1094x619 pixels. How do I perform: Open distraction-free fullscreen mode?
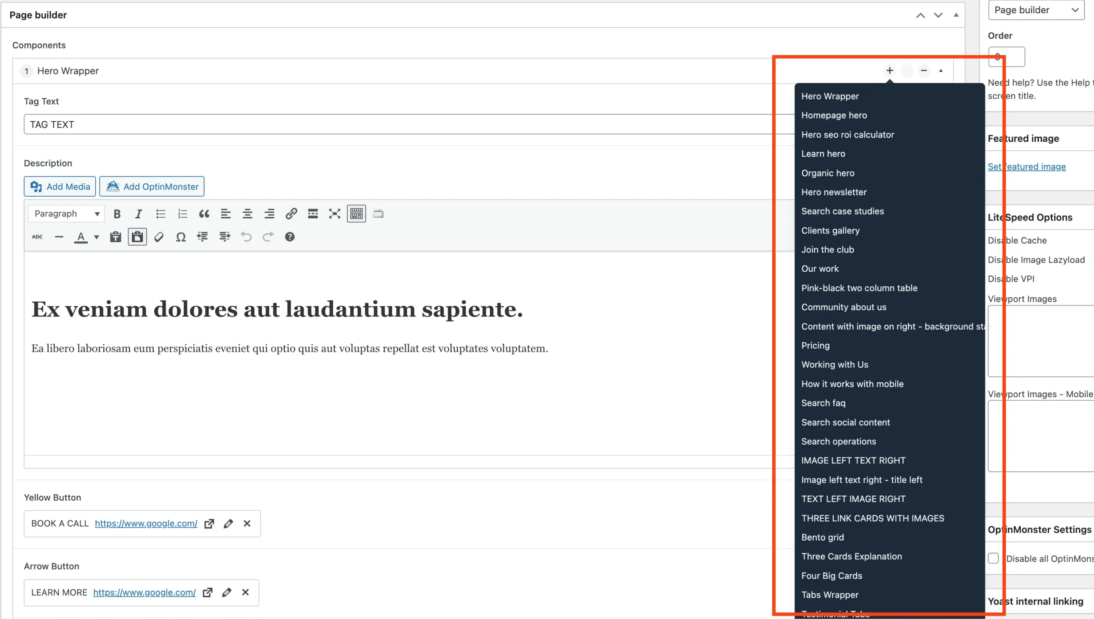(x=334, y=214)
